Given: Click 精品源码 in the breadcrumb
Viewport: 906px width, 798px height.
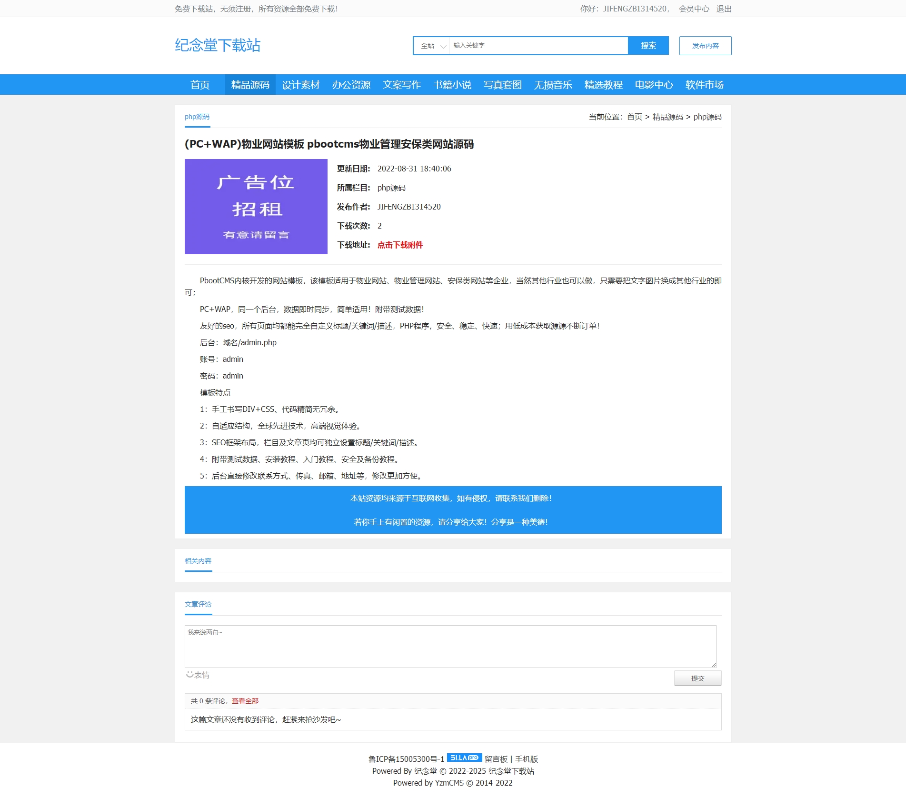Looking at the screenshot, I should [667, 117].
